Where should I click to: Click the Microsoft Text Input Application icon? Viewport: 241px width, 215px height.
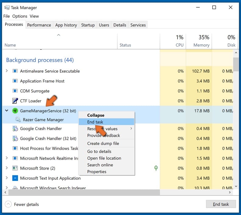(15, 178)
